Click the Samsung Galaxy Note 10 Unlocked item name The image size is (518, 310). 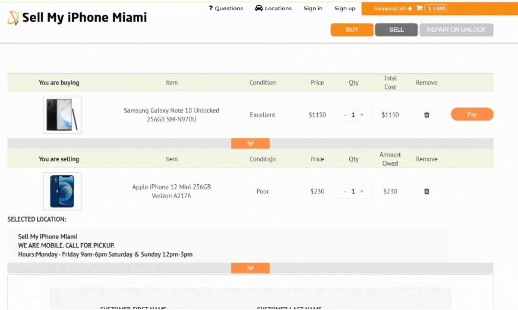coord(171,115)
